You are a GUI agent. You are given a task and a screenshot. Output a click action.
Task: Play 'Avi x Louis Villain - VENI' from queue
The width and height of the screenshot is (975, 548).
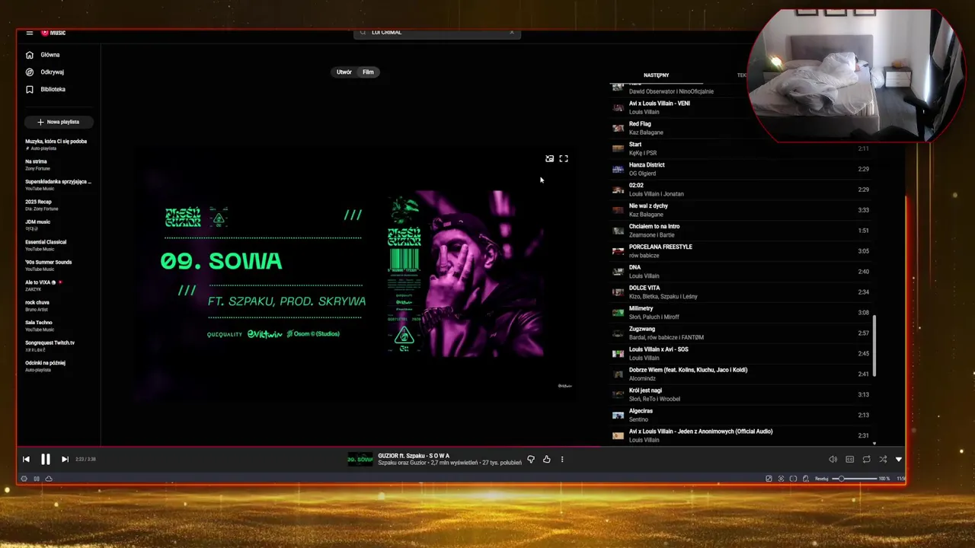(x=742, y=107)
